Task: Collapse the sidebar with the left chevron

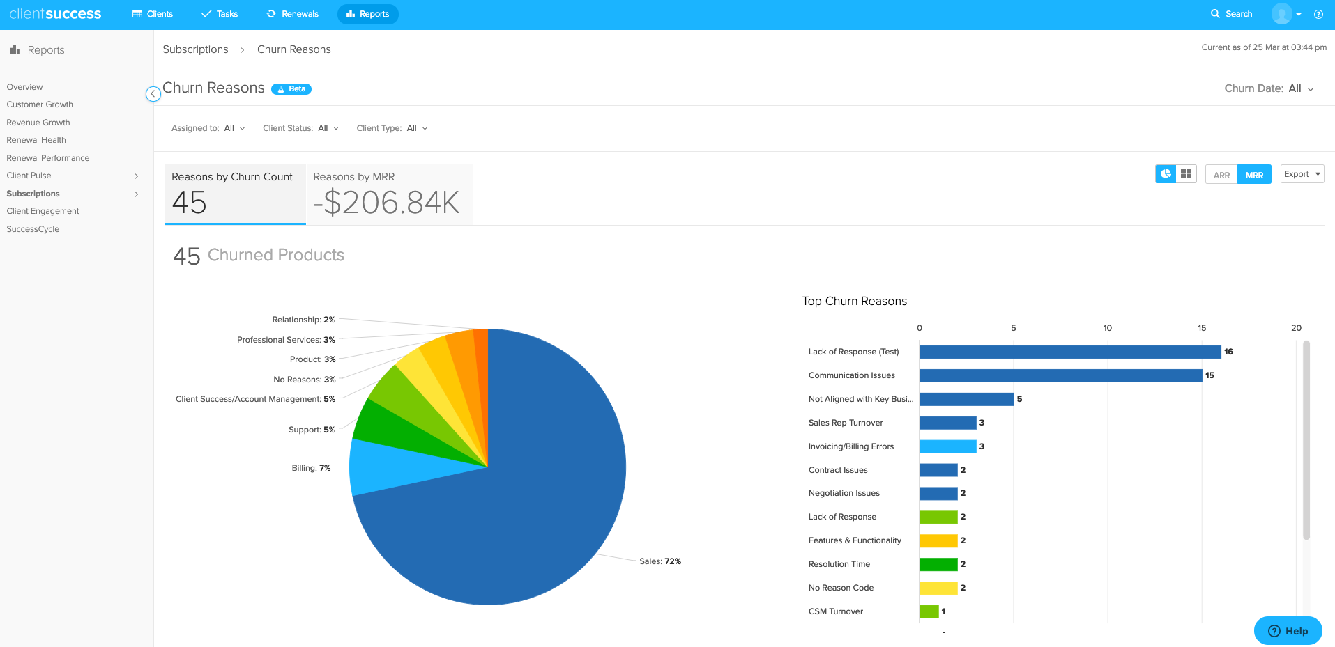Action: coord(153,93)
